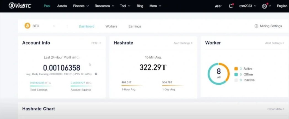Switch to the Earnings tab
289x119 pixels.
pyautogui.click(x=135, y=26)
